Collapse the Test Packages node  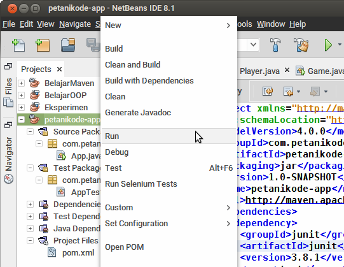pyautogui.click(x=30, y=168)
